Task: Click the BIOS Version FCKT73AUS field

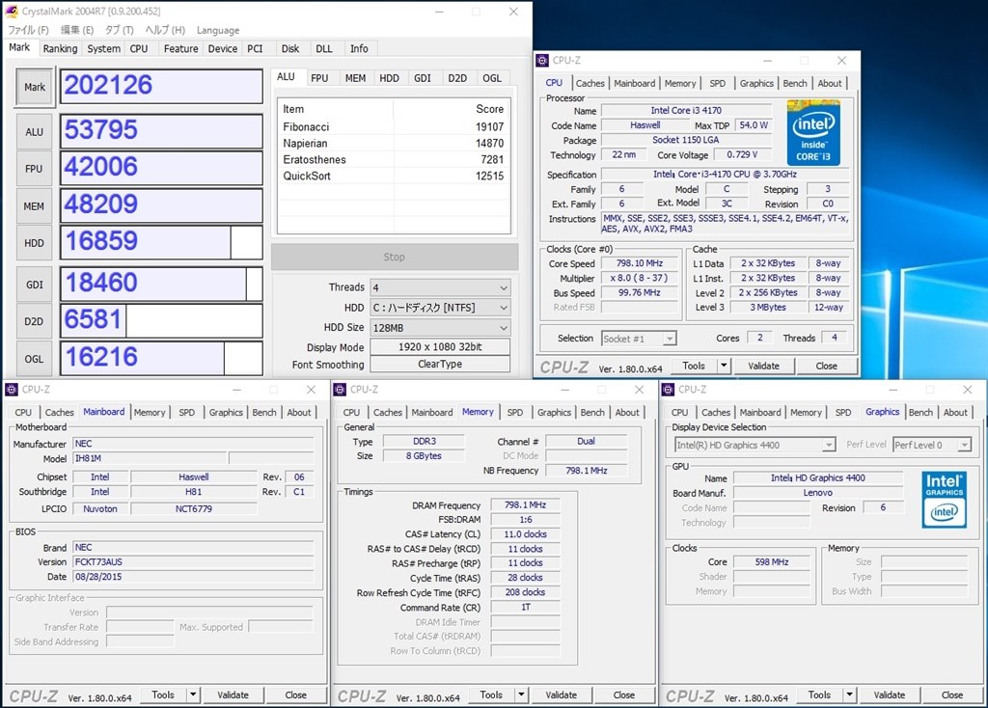Action: tap(193, 561)
